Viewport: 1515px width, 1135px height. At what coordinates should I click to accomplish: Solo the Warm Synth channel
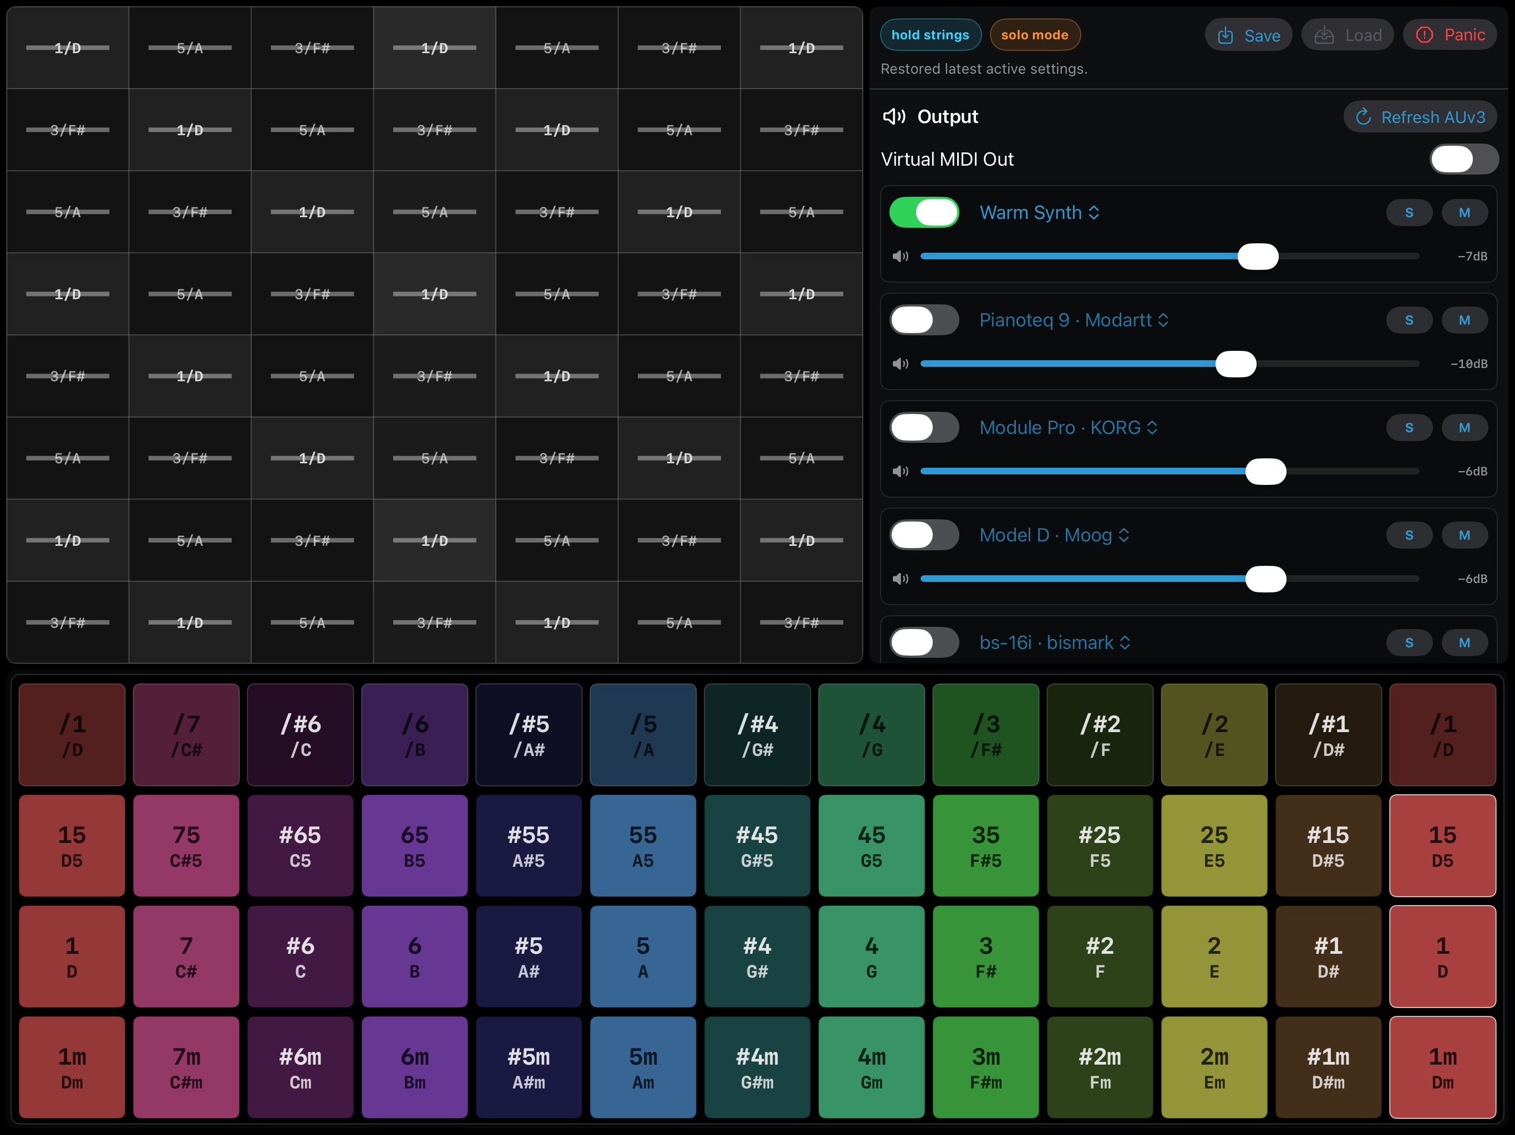[1409, 213]
